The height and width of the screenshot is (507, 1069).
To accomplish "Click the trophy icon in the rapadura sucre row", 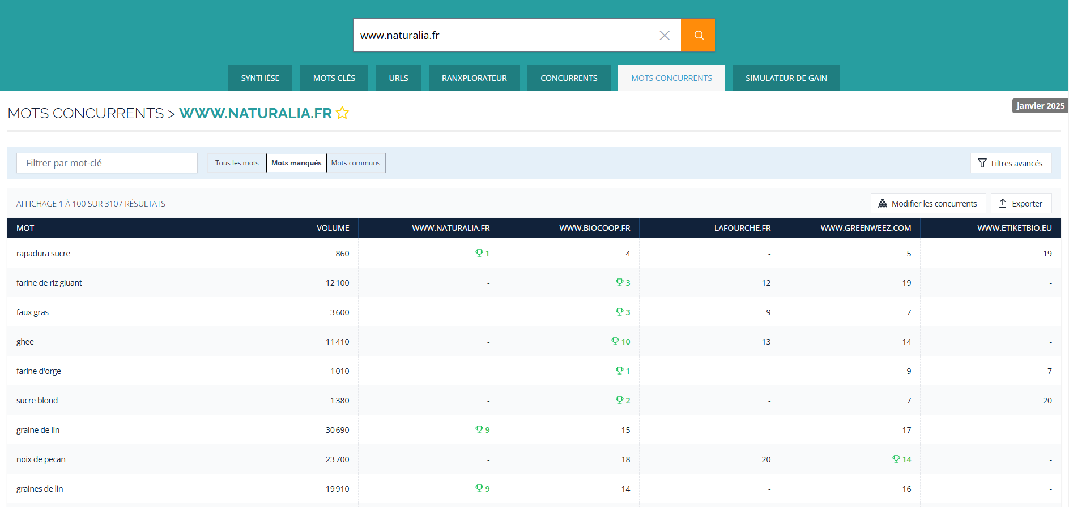I will click(479, 253).
